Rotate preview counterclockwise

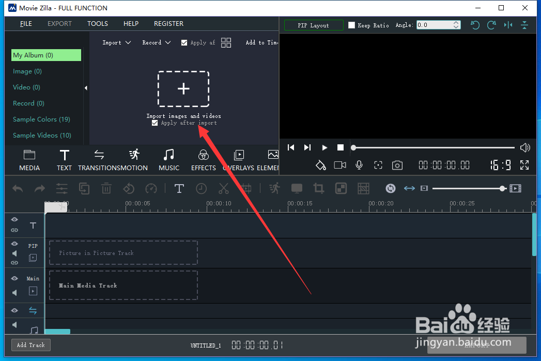point(475,25)
